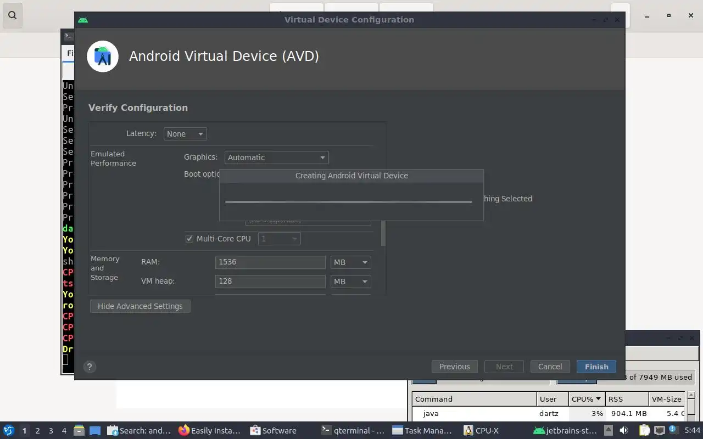This screenshot has width=703, height=439.
Task: Click the Command column header in Task Manager
Action: pyautogui.click(x=475, y=399)
